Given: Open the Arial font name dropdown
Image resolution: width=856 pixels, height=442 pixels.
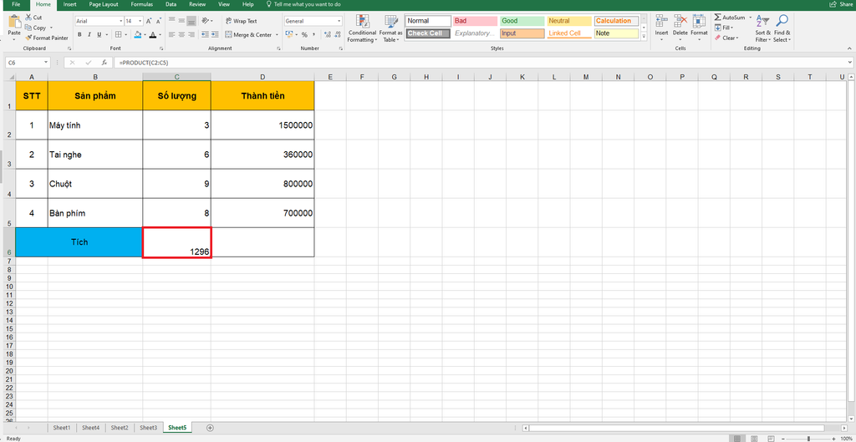Looking at the screenshot, I should [120, 21].
